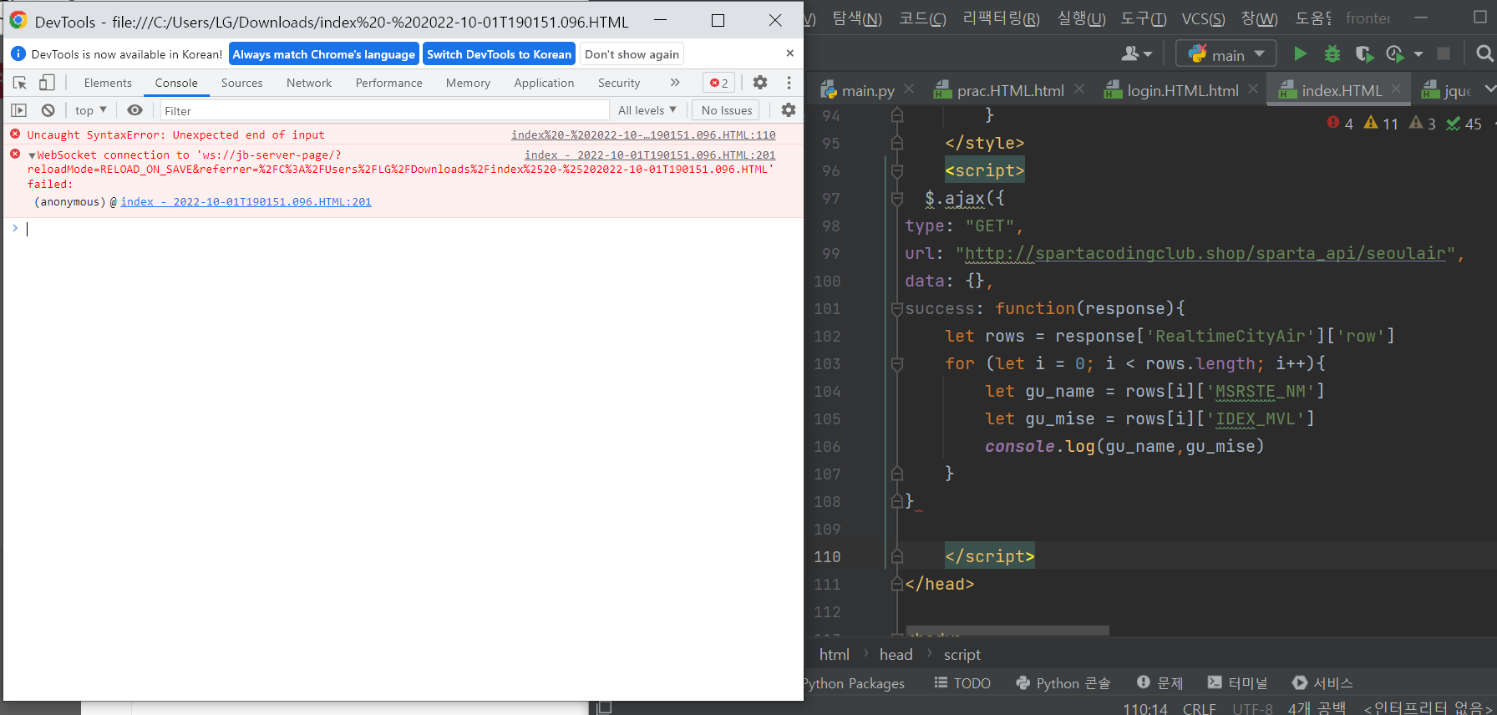Activate the DevTools inspect element picker

(x=20, y=83)
